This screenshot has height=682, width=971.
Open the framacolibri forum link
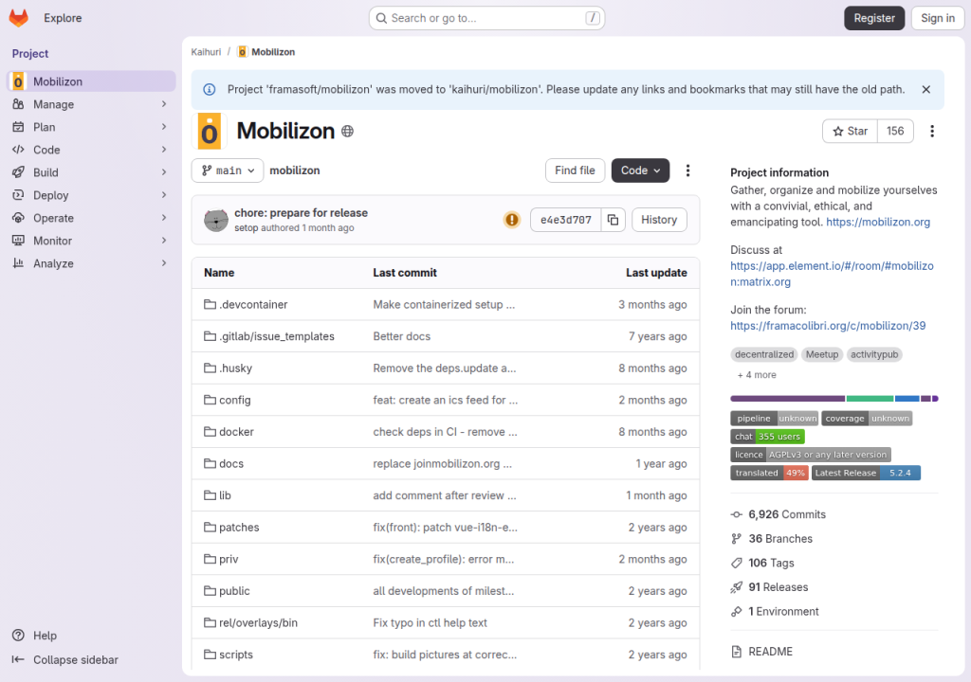tap(827, 326)
